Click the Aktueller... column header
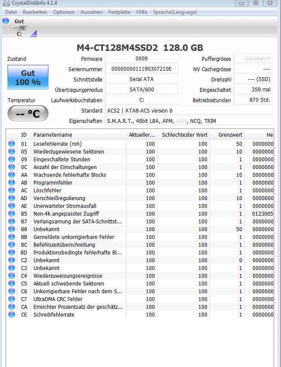The image size is (281, 367). pos(142,135)
